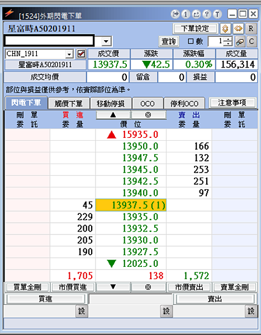Click price row 13935.0
261x335 pixels.
(131, 217)
